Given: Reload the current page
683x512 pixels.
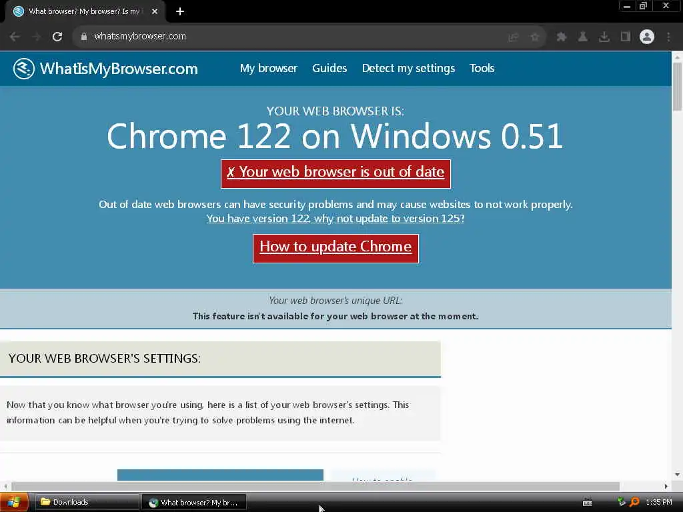Looking at the screenshot, I should [x=57, y=37].
